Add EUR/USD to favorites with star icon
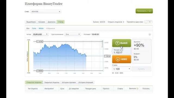This screenshot has width=174, height=98. tap(150, 35)
